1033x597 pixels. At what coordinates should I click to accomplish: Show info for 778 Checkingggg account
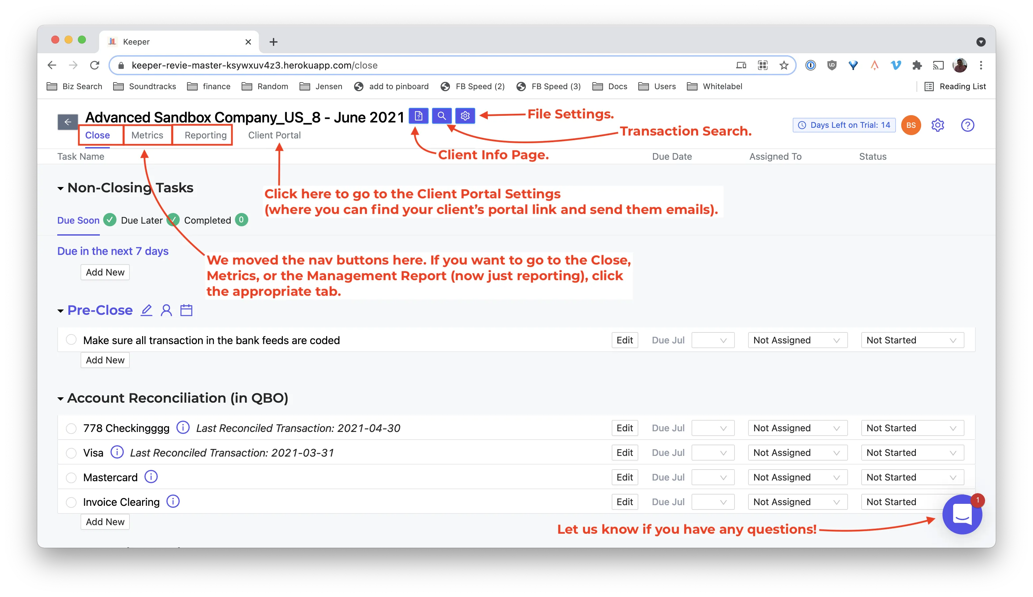pos(183,428)
